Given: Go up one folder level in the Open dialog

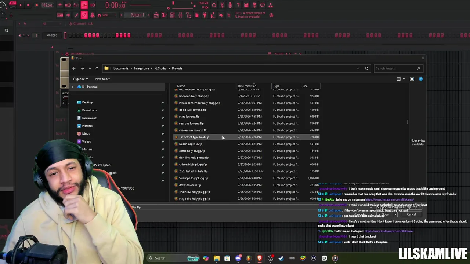Looking at the screenshot, I should 97,68.
